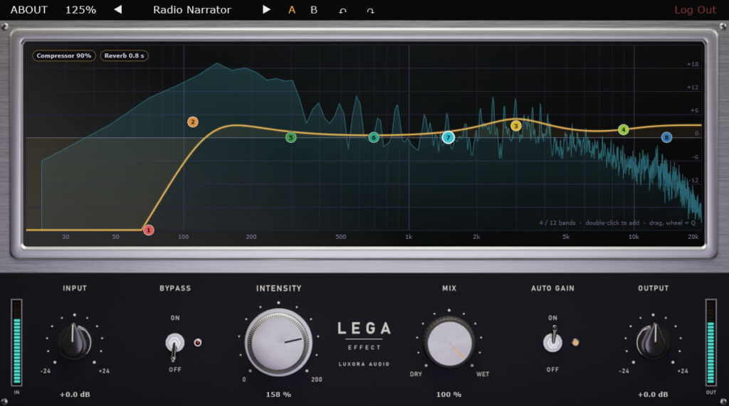
Task: Click the Compressor 90% badge
Action: (63, 55)
